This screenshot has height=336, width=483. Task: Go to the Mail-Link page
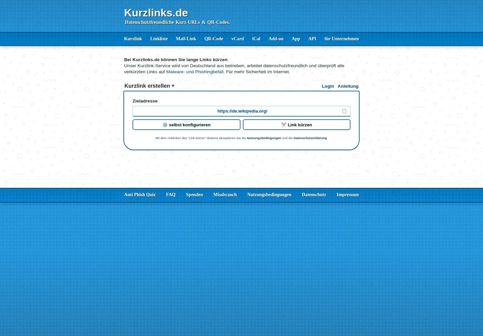186,39
